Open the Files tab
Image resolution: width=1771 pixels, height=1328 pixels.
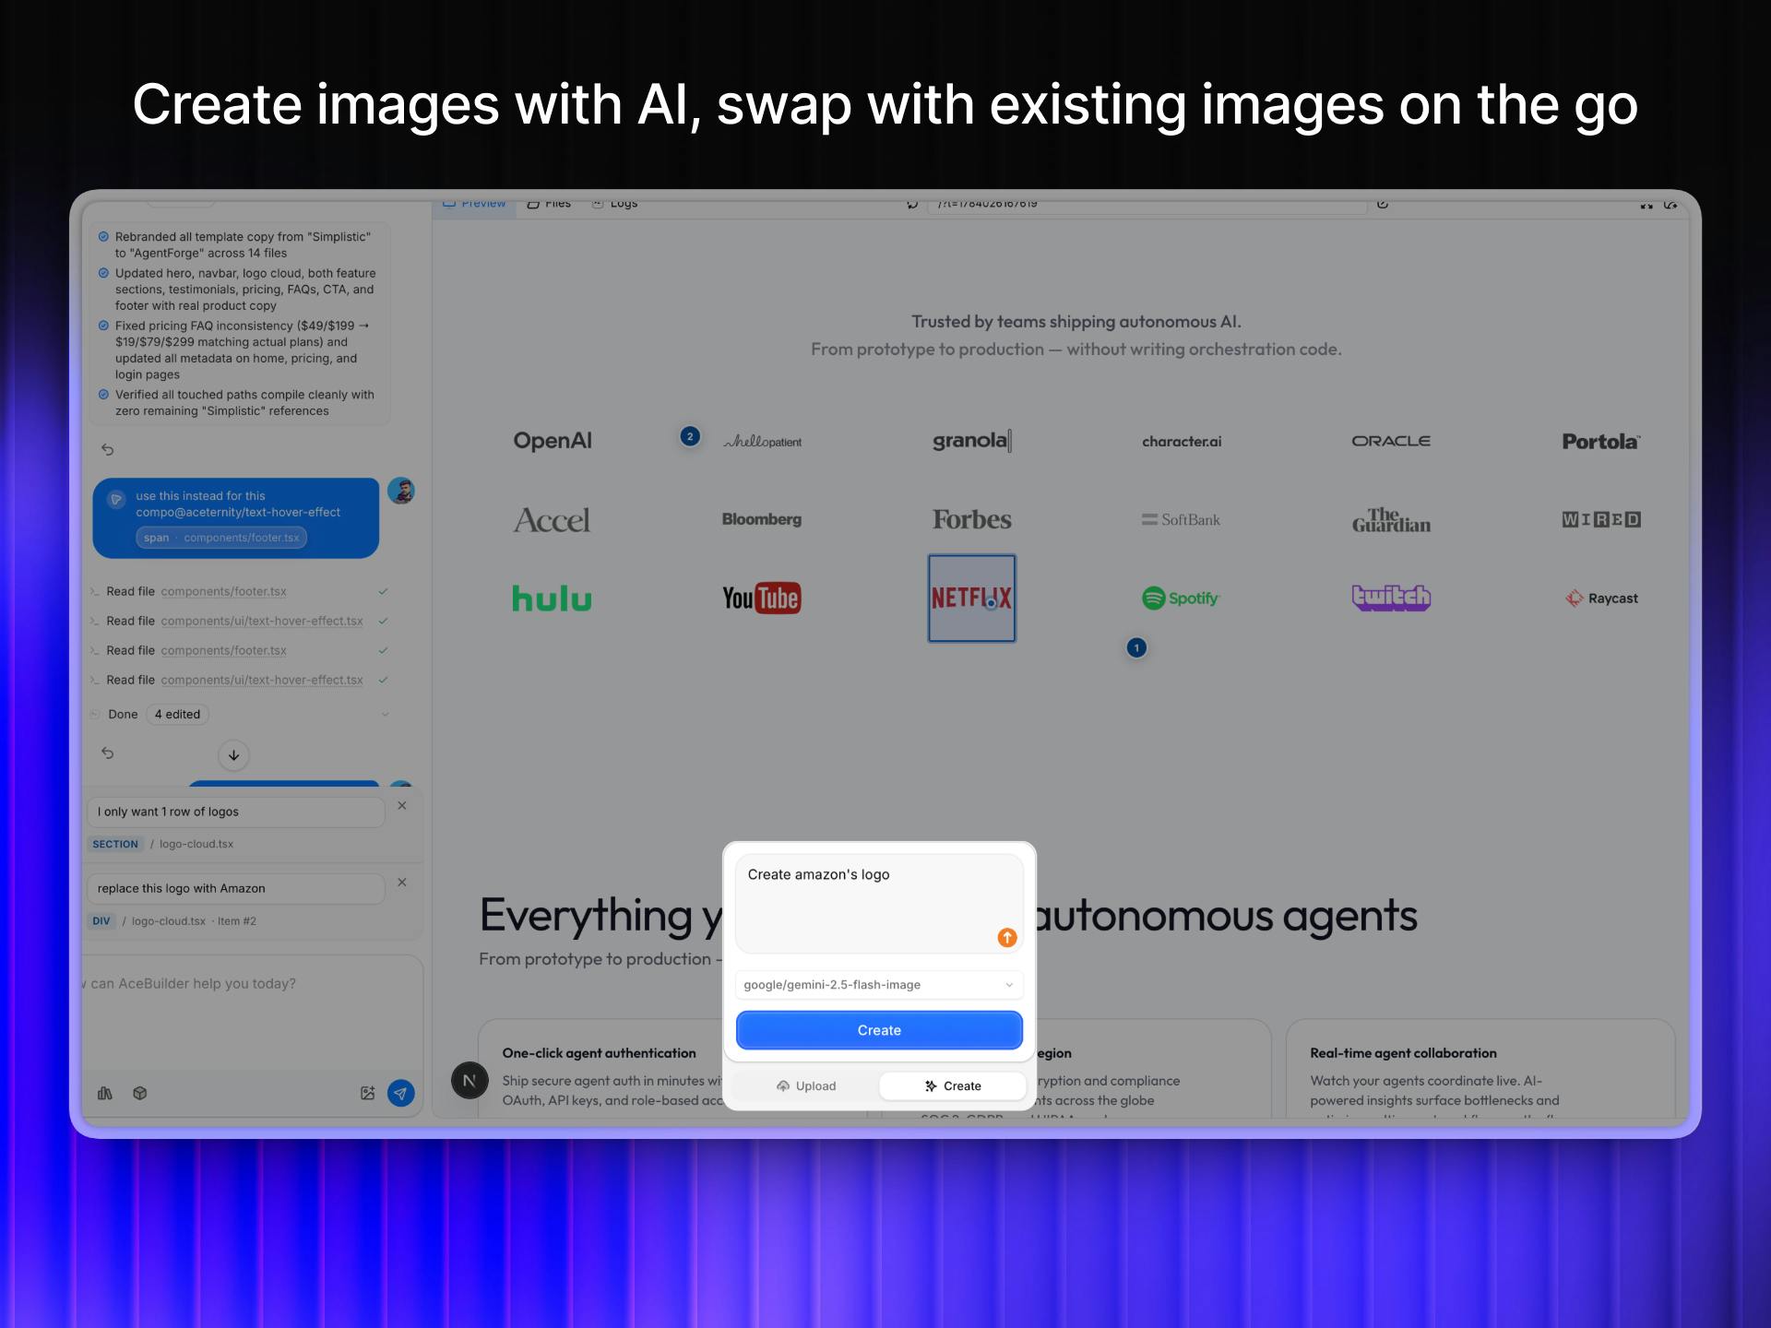(549, 203)
